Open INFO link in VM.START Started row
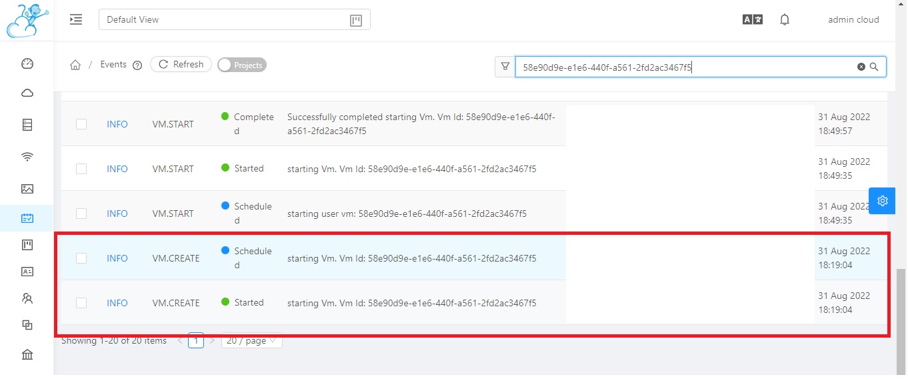Viewport: 908px width, 379px height. (x=117, y=169)
